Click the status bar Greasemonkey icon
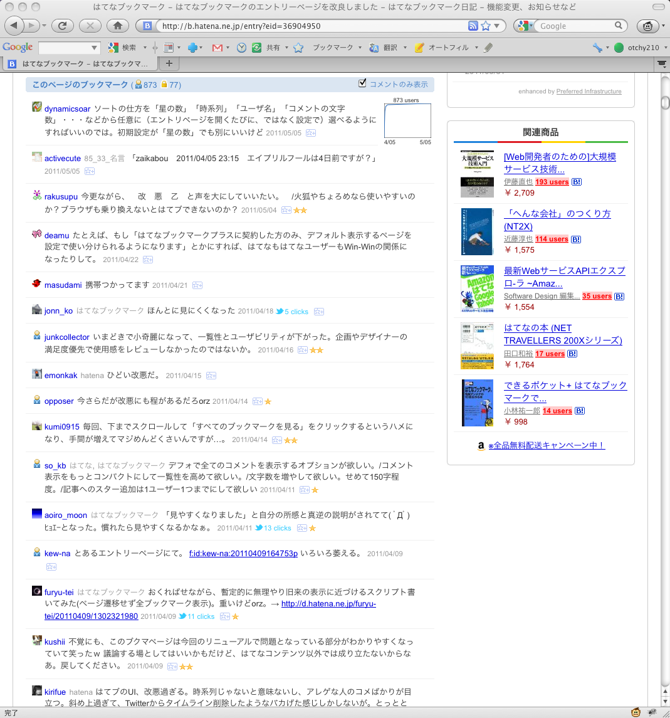The width and height of the screenshot is (670, 718). 636,712
